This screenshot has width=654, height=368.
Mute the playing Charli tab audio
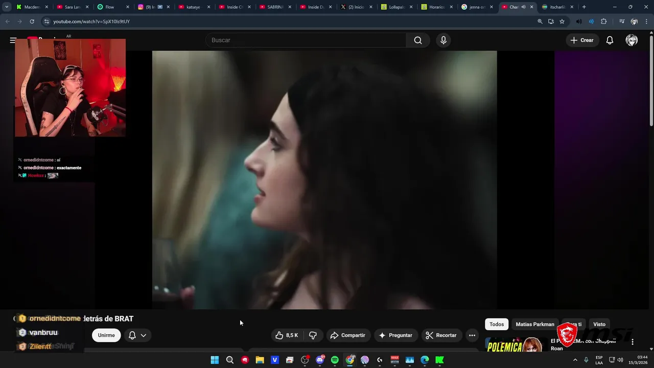523,7
